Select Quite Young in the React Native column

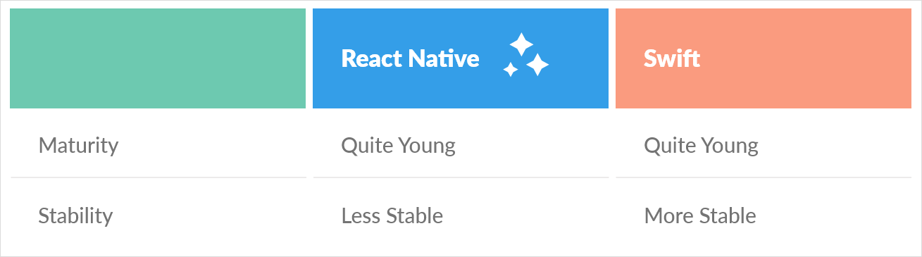pos(398,146)
